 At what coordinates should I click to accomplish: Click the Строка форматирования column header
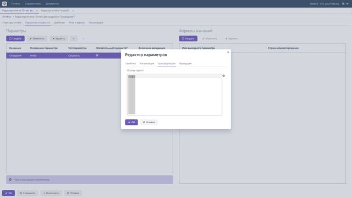click(x=283, y=48)
